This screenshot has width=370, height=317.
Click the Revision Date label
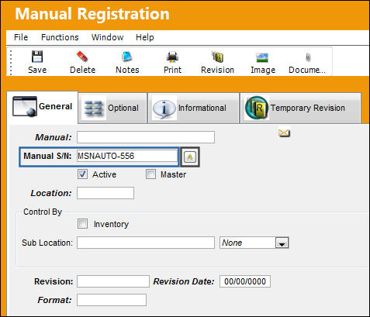coord(184,281)
